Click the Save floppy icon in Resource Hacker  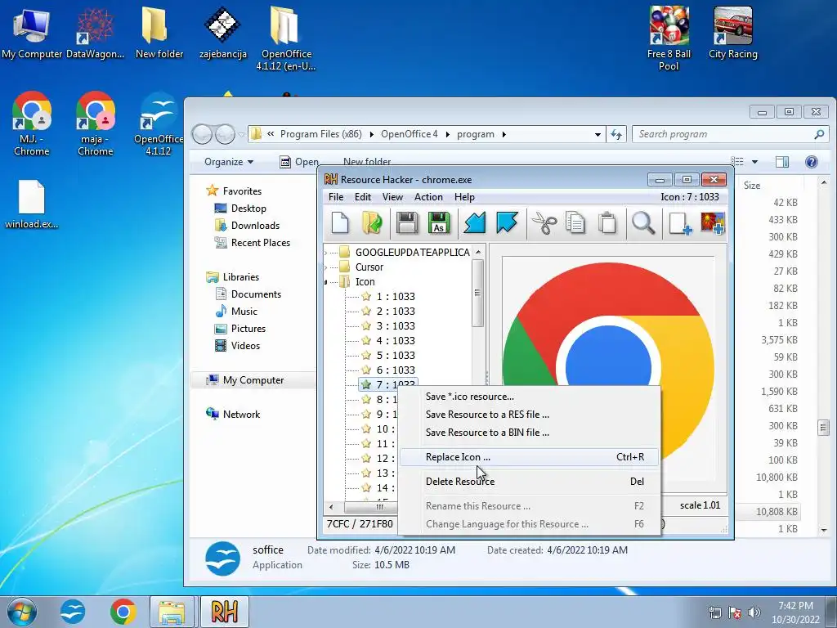tap(407, 223)
